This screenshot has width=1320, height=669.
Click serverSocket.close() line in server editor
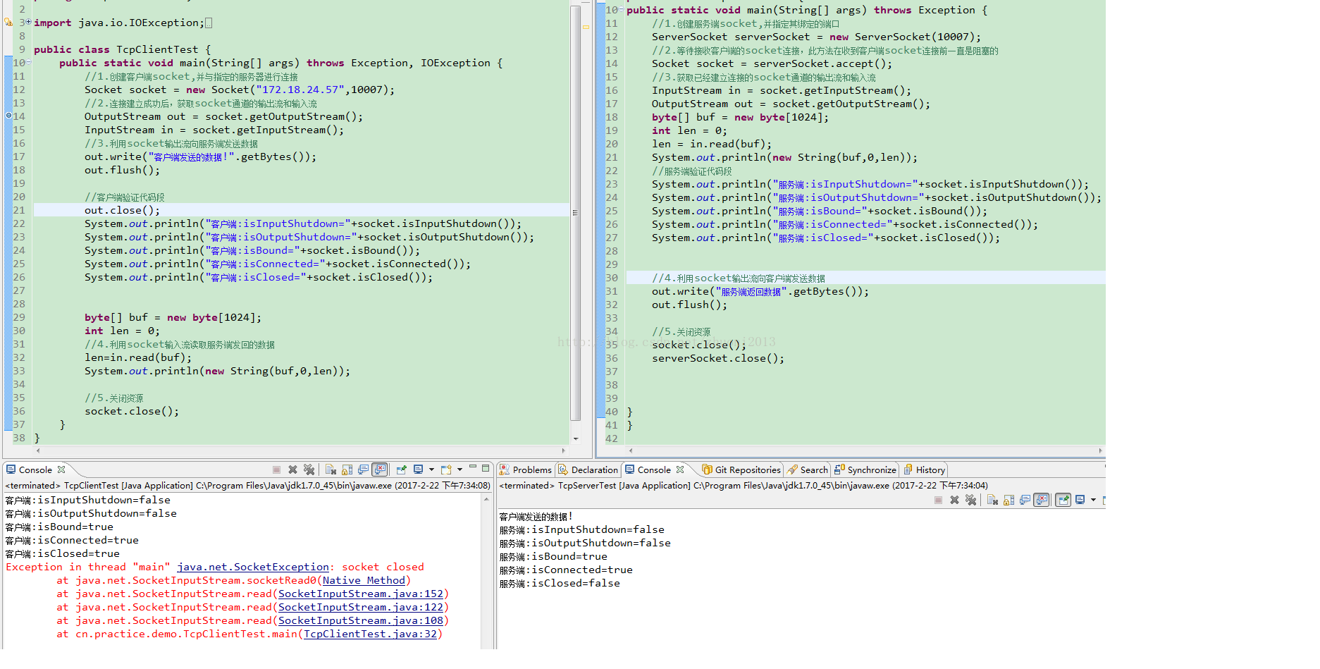(x=717, y=358)
